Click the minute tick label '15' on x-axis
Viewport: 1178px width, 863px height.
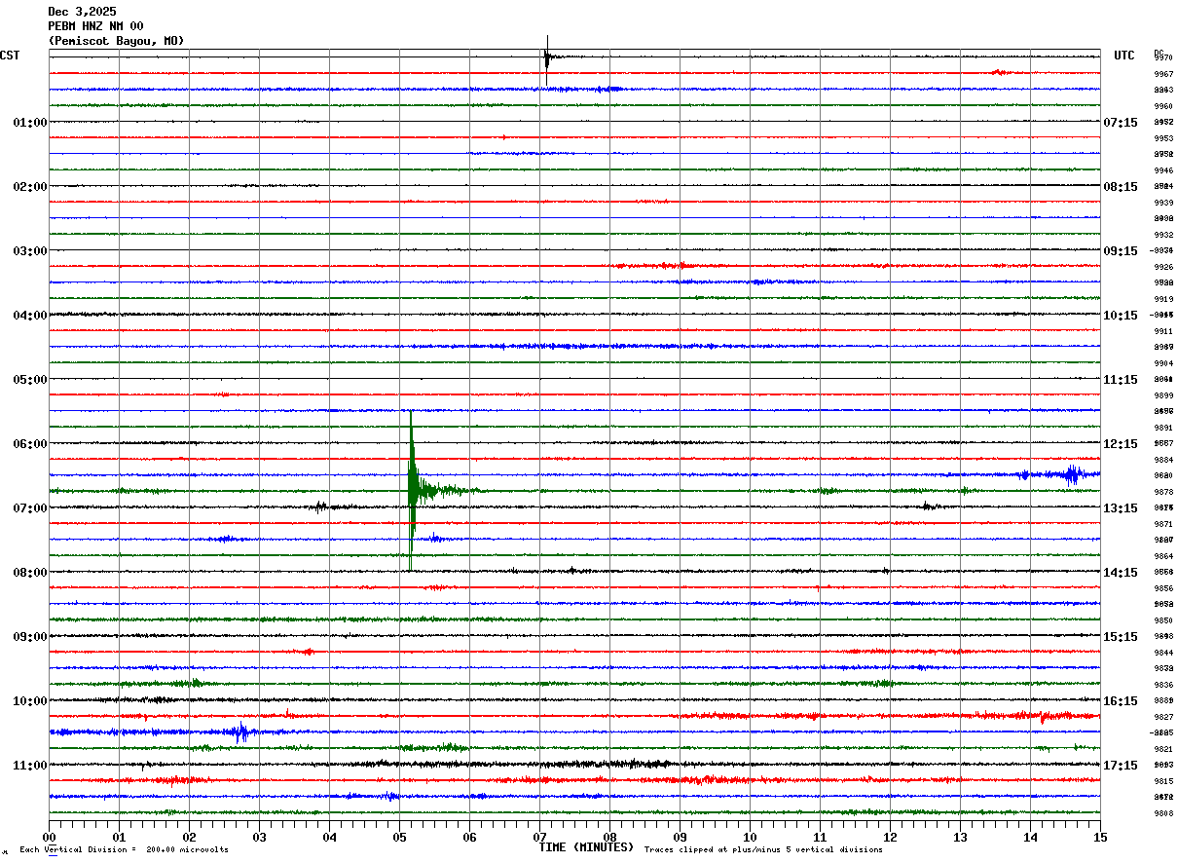1100,837
